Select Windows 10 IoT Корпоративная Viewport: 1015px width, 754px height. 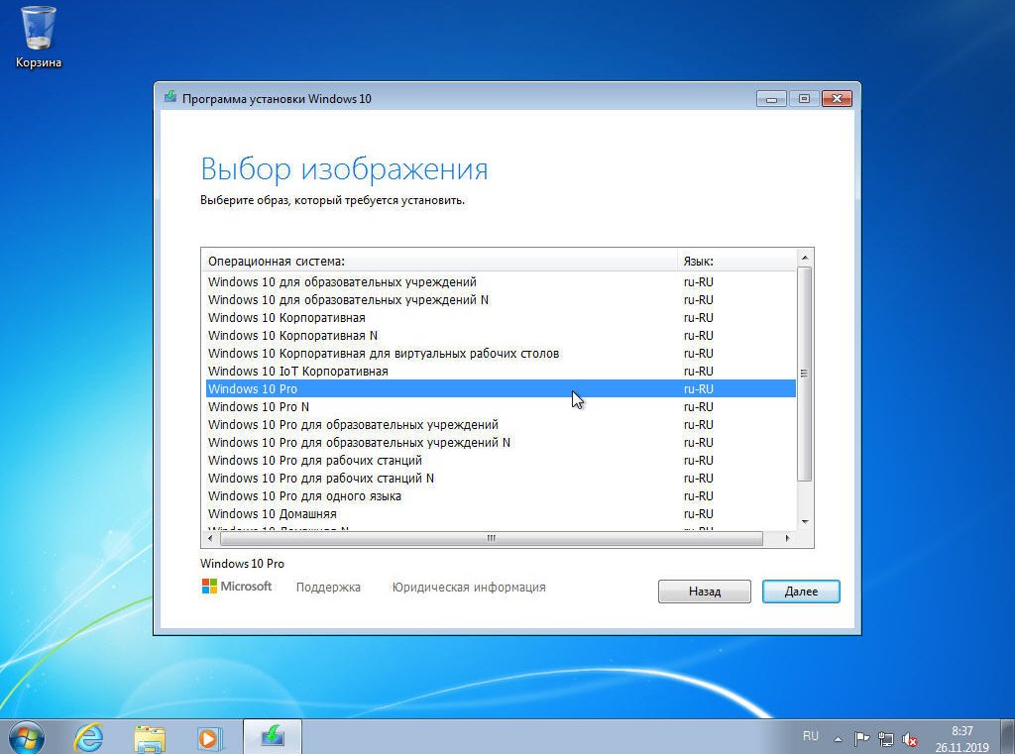(501, 372)
